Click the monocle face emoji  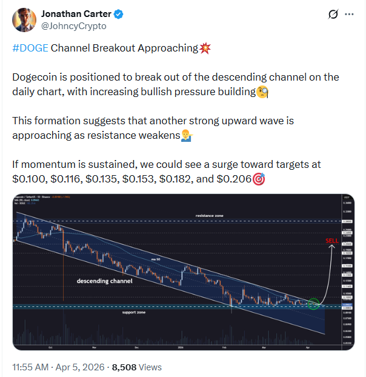[262, 92]
